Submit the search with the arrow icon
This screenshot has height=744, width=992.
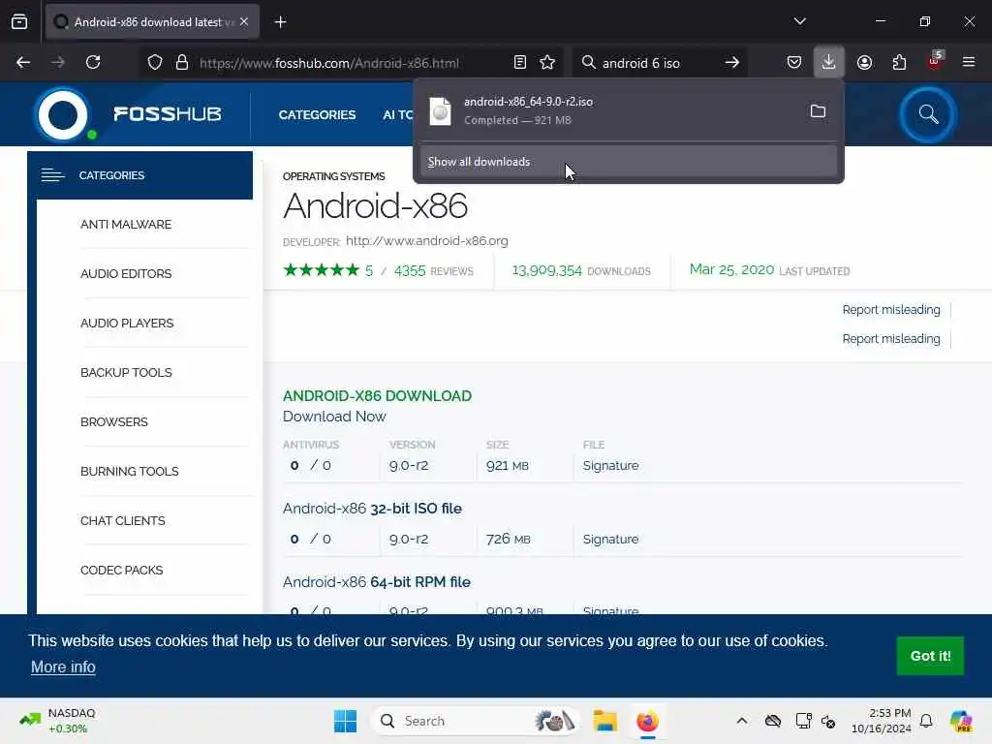(x=732, y=62)
